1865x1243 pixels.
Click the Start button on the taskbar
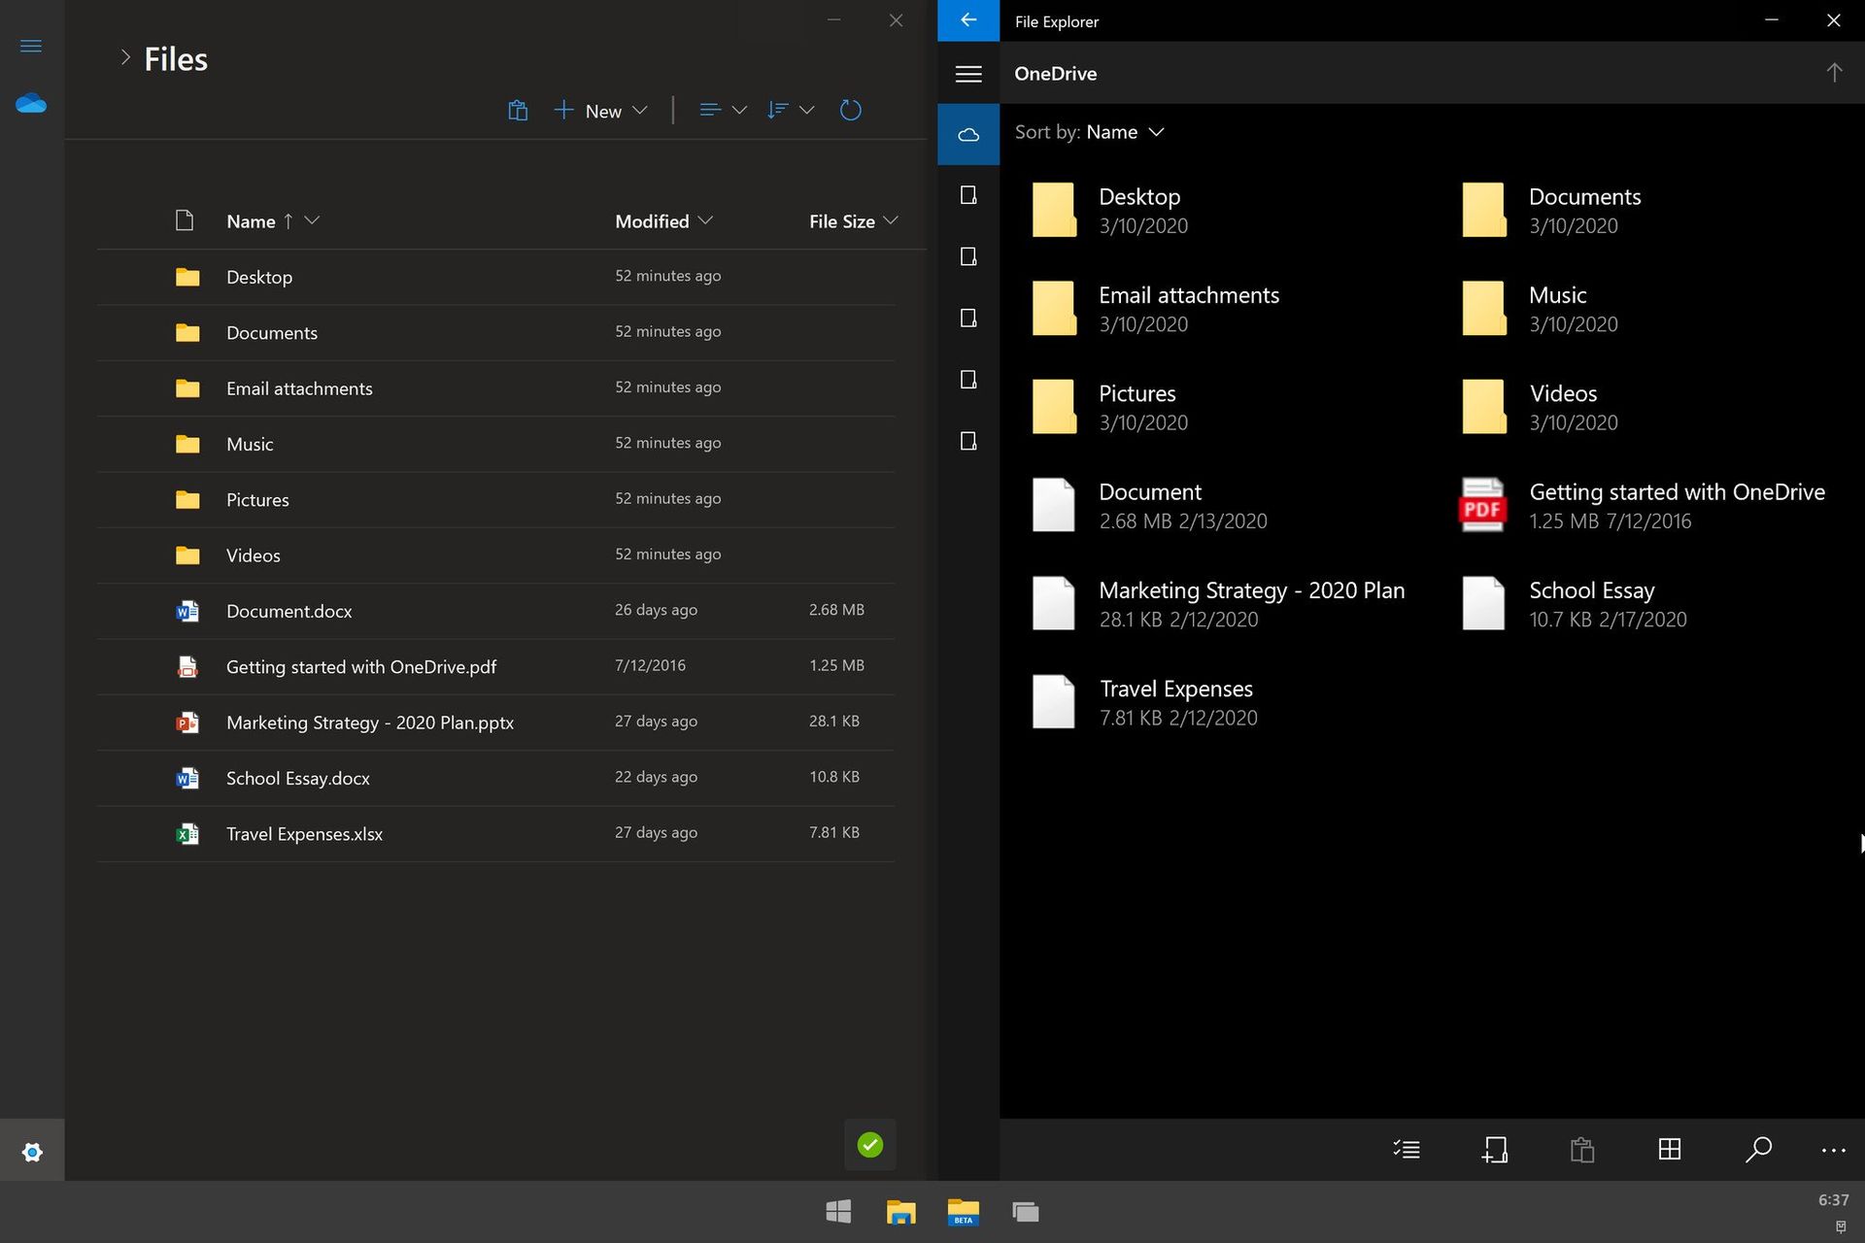tap(838, 1211)
